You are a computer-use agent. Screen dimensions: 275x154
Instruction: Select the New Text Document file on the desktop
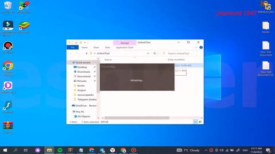click(266, 48)
